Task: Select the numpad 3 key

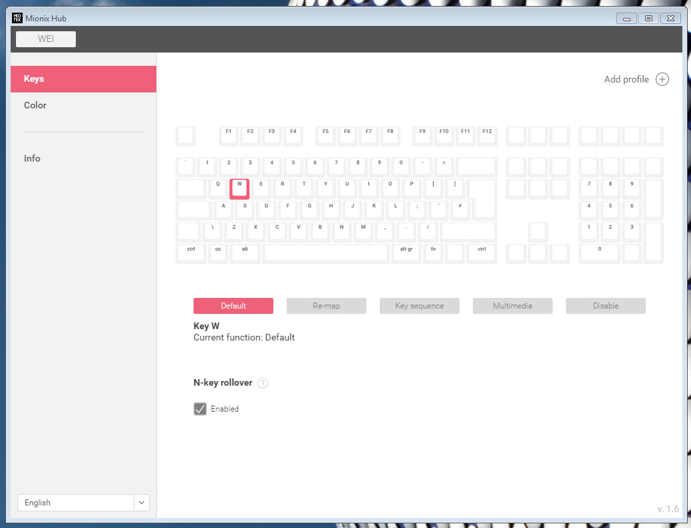Action: [x=632, y=232]
